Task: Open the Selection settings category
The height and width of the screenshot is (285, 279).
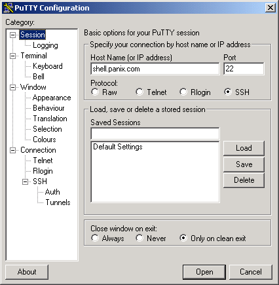Action: click(x=47, y=129)
